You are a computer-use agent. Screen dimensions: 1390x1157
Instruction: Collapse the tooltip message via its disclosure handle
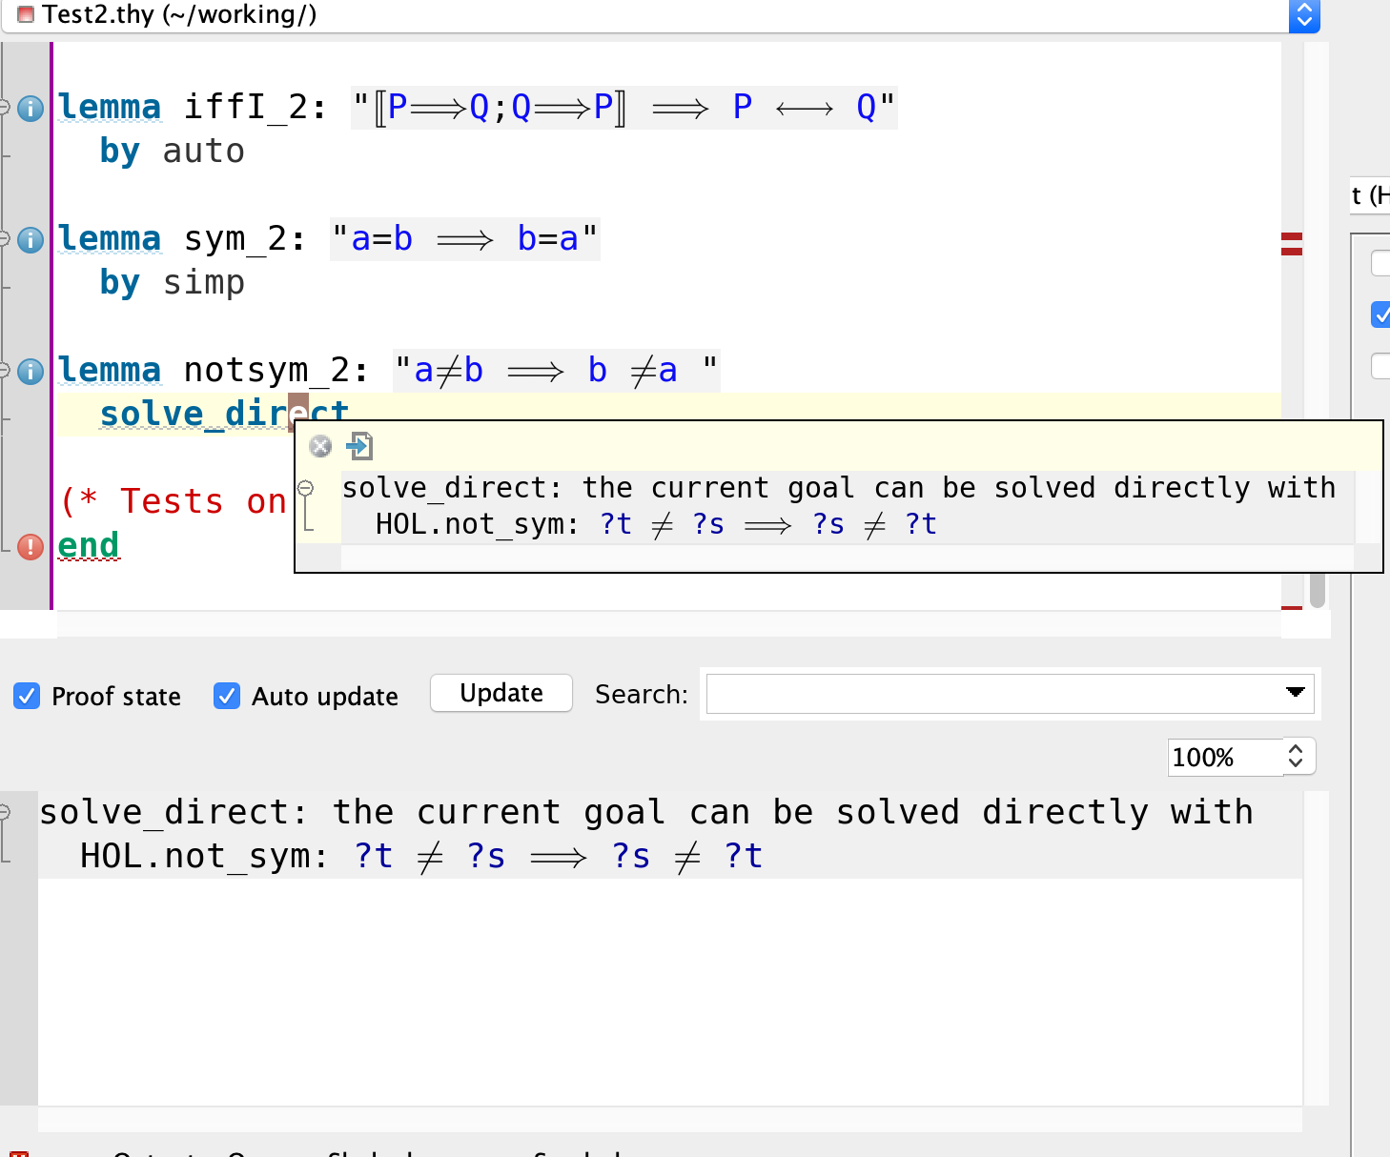tap(305, 487)
